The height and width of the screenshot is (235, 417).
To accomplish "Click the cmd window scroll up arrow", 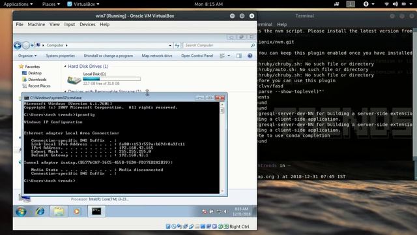I will (x=222, y=104).
